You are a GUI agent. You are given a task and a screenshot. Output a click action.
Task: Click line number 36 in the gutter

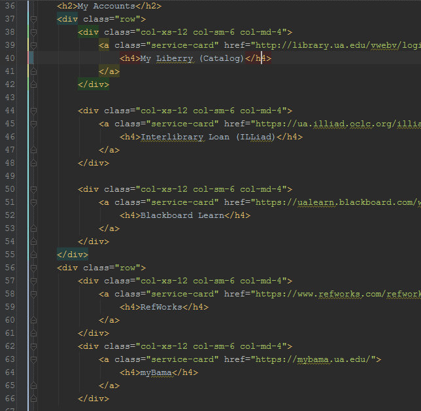tap(10, 6)
